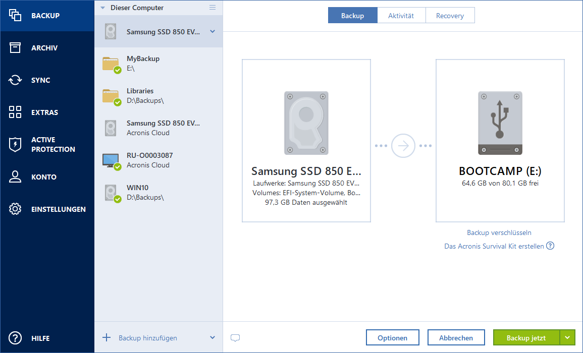
Task: Click the Hilfe question mark icon
Action: point(15,338)
